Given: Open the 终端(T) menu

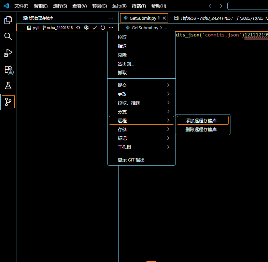Looking at the screenshot, I should point(139,6).
